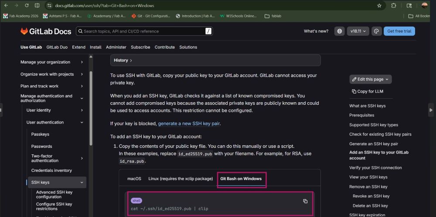Screen dimensions: 436x217
Task: Open the Edit this page dropdown
Action: tap(370, 79)
